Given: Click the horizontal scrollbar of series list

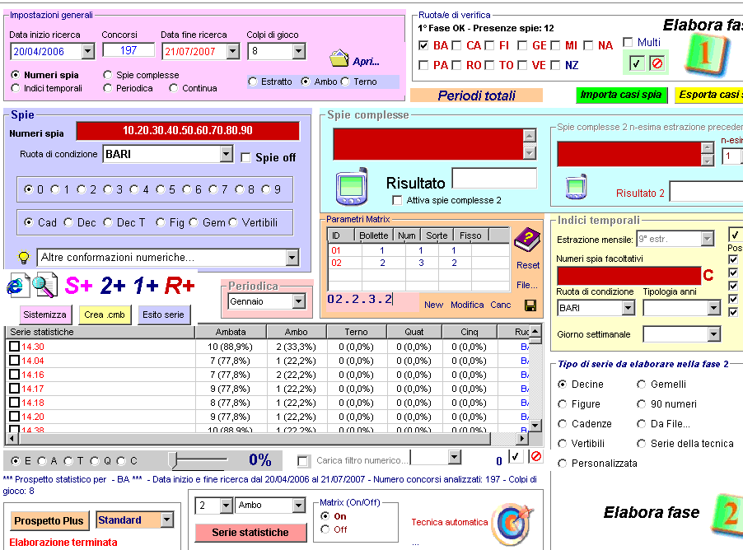Looking at the screenshot, I should click(267, 439).
